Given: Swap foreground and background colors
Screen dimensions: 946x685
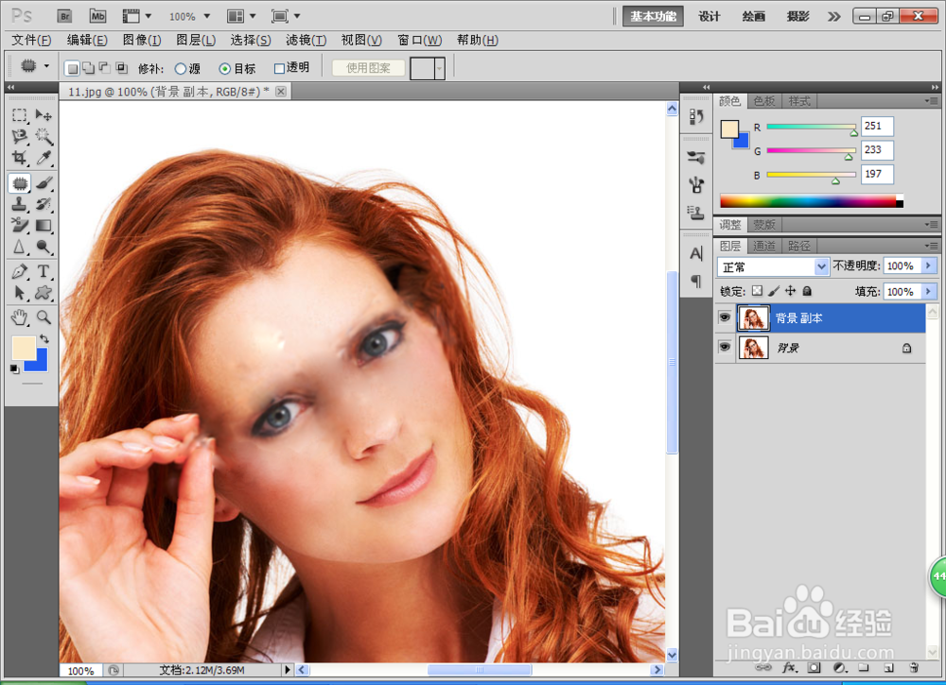Looking at the screenshot, I should click(x=44, y=338).
